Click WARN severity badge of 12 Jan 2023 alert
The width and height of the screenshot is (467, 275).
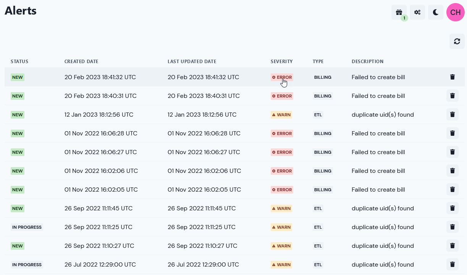pos(281,115)
